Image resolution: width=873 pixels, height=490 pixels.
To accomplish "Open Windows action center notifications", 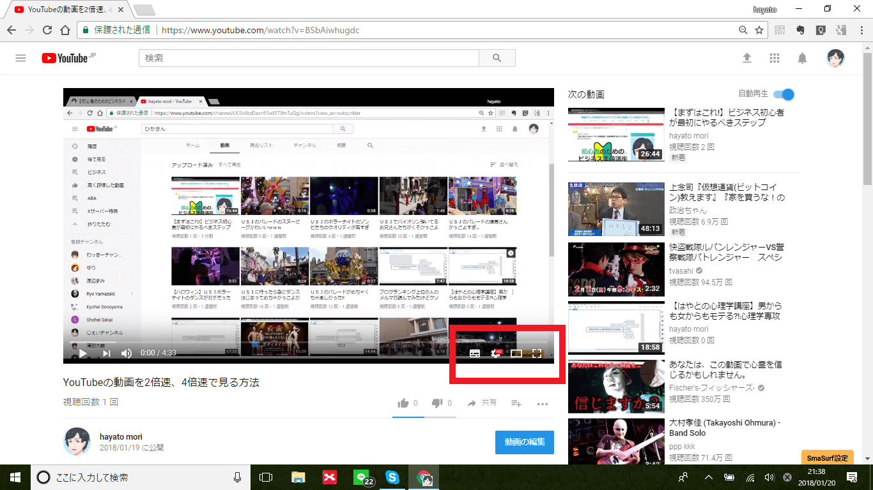I will [852, 477].
